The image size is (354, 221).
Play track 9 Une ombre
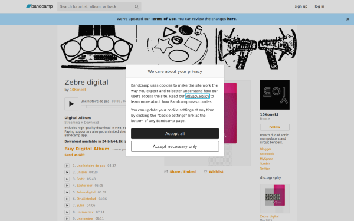coord(67,219)
